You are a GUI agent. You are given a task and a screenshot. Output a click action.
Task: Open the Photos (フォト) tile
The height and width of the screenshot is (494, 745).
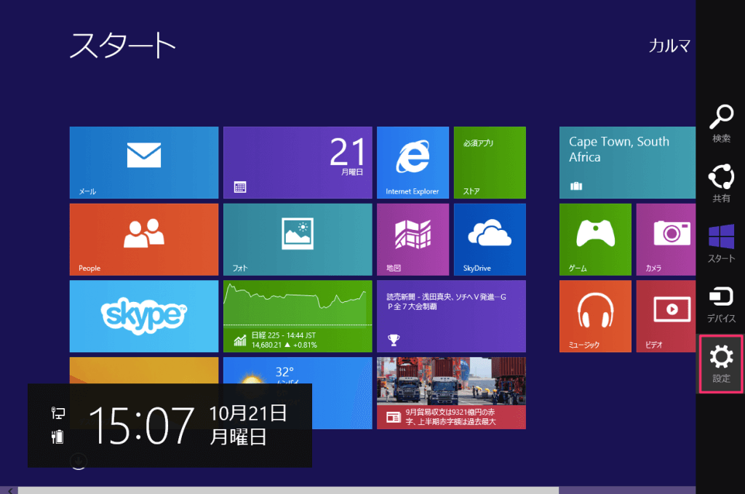point(298,239)
